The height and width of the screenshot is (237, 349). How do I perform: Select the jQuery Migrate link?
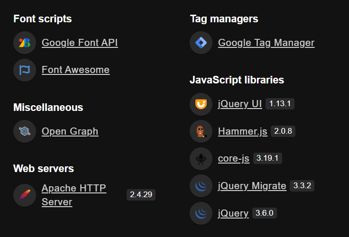[x=252, y=186]
